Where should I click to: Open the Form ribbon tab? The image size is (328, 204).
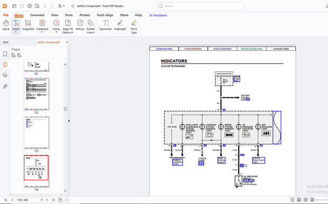click(69, 15)
